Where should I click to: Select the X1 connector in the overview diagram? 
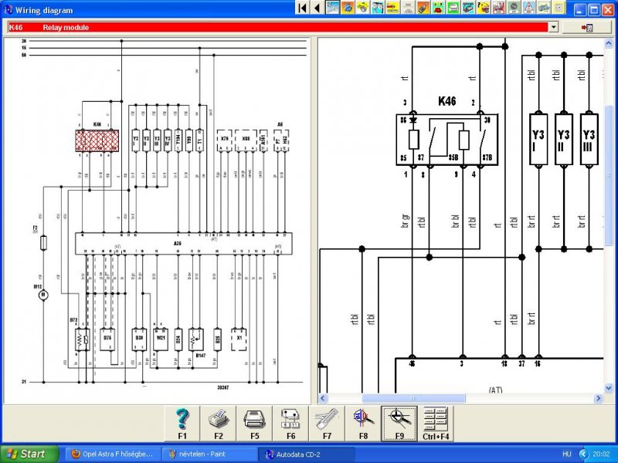click(239, 340)
